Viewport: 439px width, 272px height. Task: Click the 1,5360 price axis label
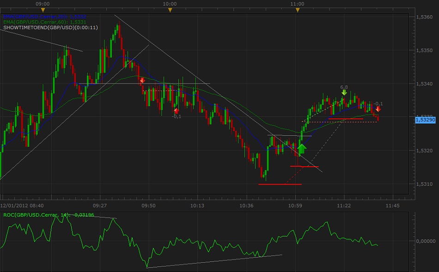[424, 17]
